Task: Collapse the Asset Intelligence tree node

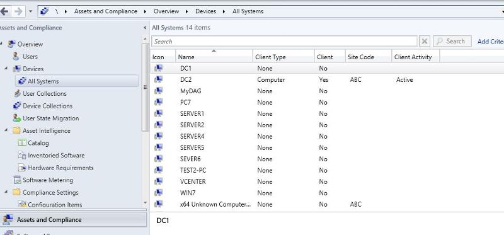Action: 6,130
